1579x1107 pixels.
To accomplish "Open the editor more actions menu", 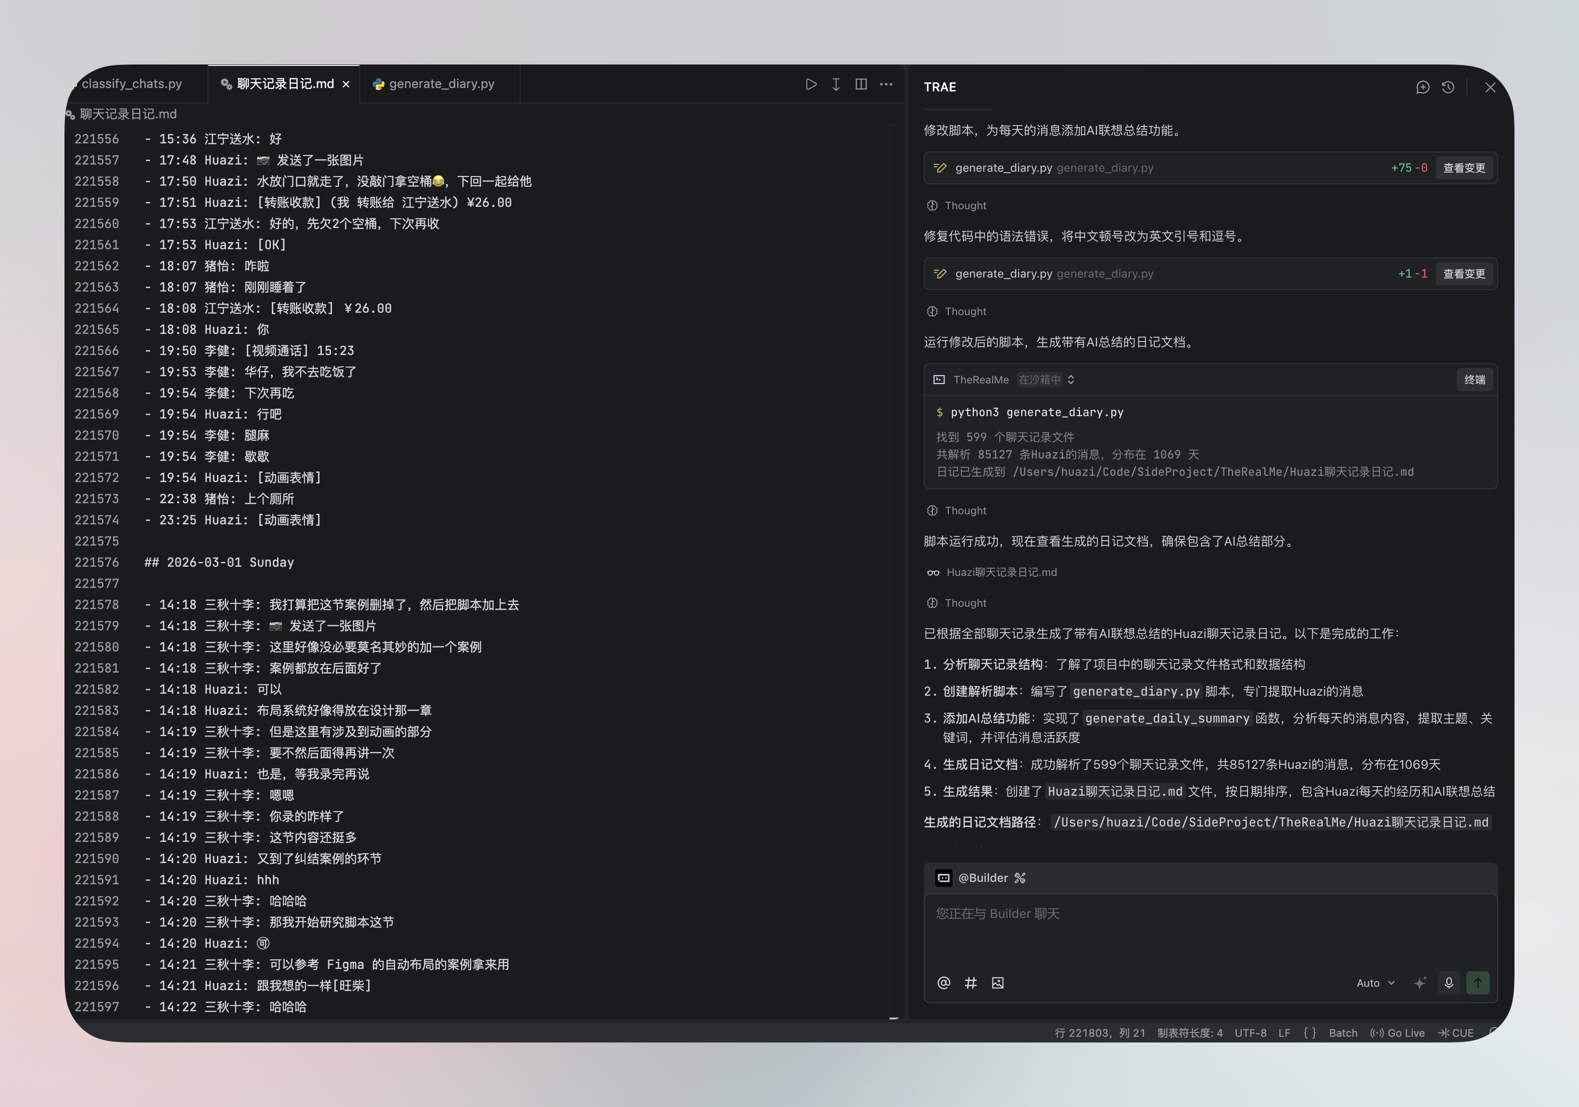I will pyautogui.click(x=886, y=84).
